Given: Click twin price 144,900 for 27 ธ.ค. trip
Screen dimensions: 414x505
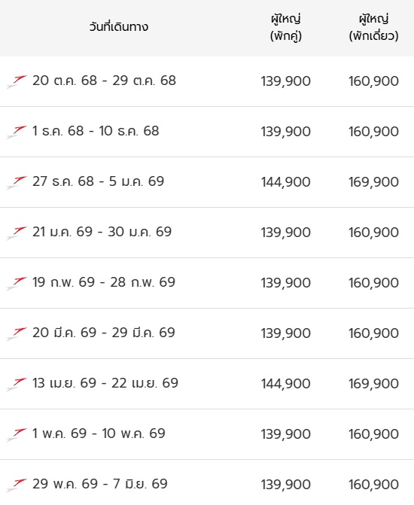Looking at the screenshot, I should click(286, 182).
